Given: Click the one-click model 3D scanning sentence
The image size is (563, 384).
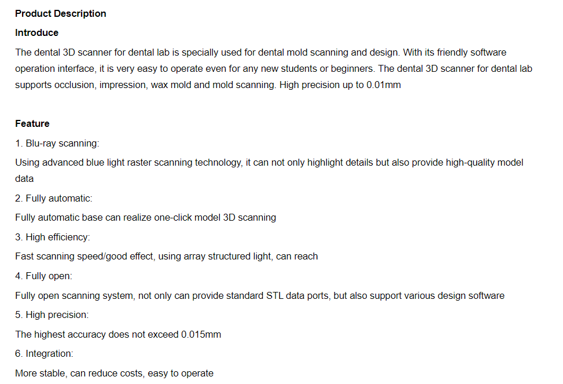Looking at the screenshot, I should click(x=145, y=218).
